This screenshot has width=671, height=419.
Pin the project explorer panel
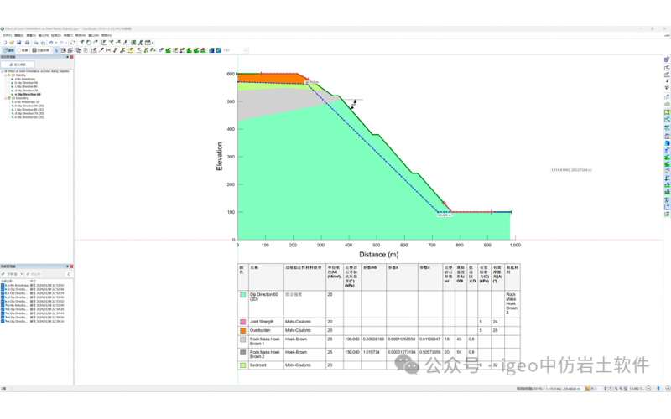[x=67, y=57]
